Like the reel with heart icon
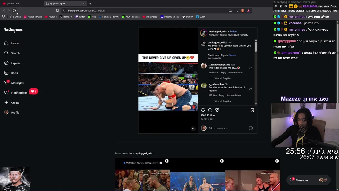This screenshot has height=191, width=339. (x=203, y=110)
